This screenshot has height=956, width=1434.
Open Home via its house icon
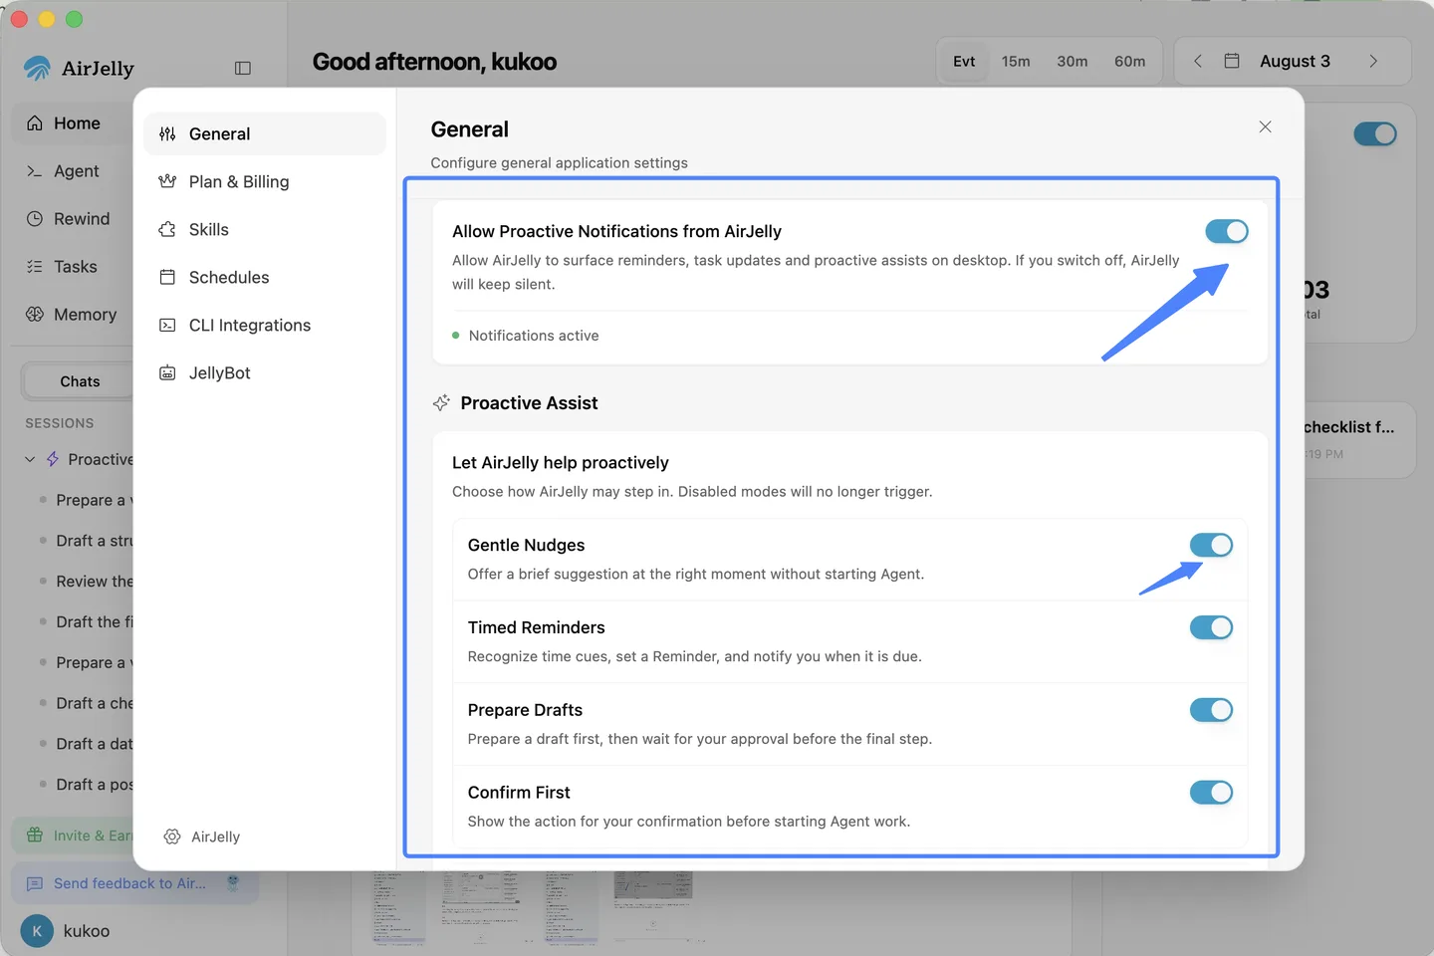(35, 123)
